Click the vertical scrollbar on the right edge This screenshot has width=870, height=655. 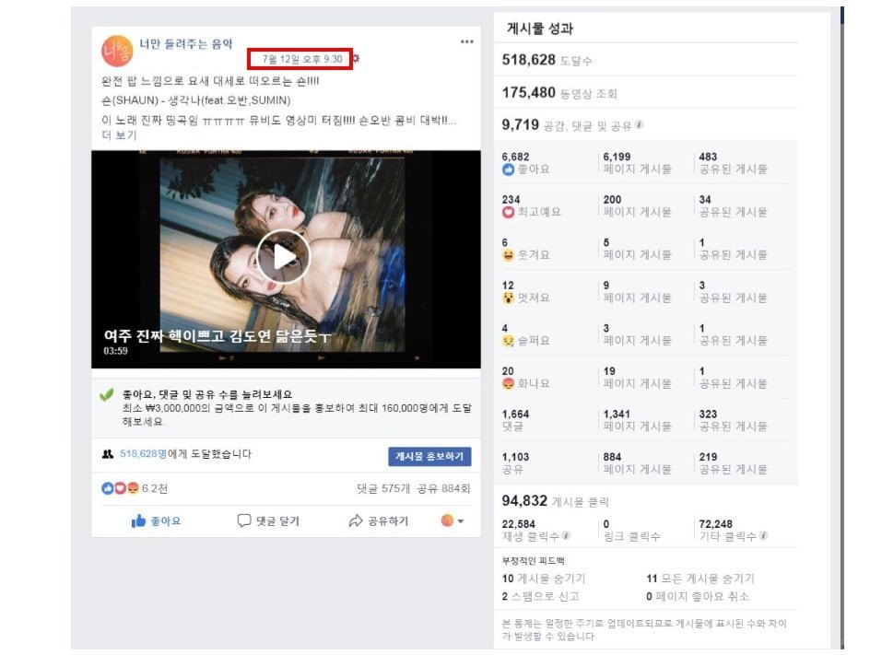pos(842,327)
